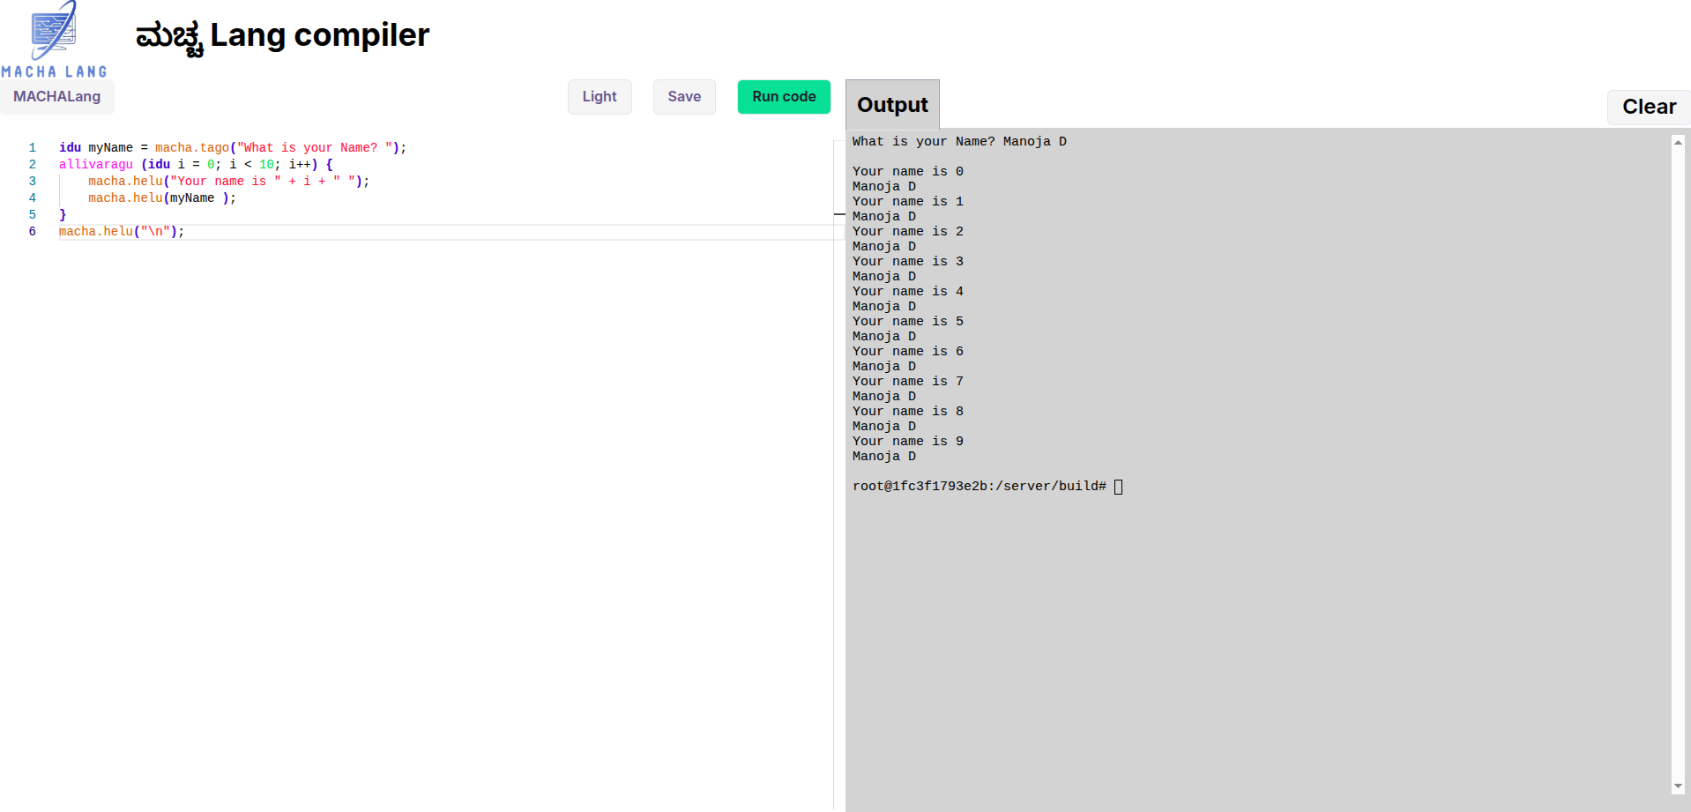
Task: Click the scroll down arrow in output panel
Action: point(1678,786)
